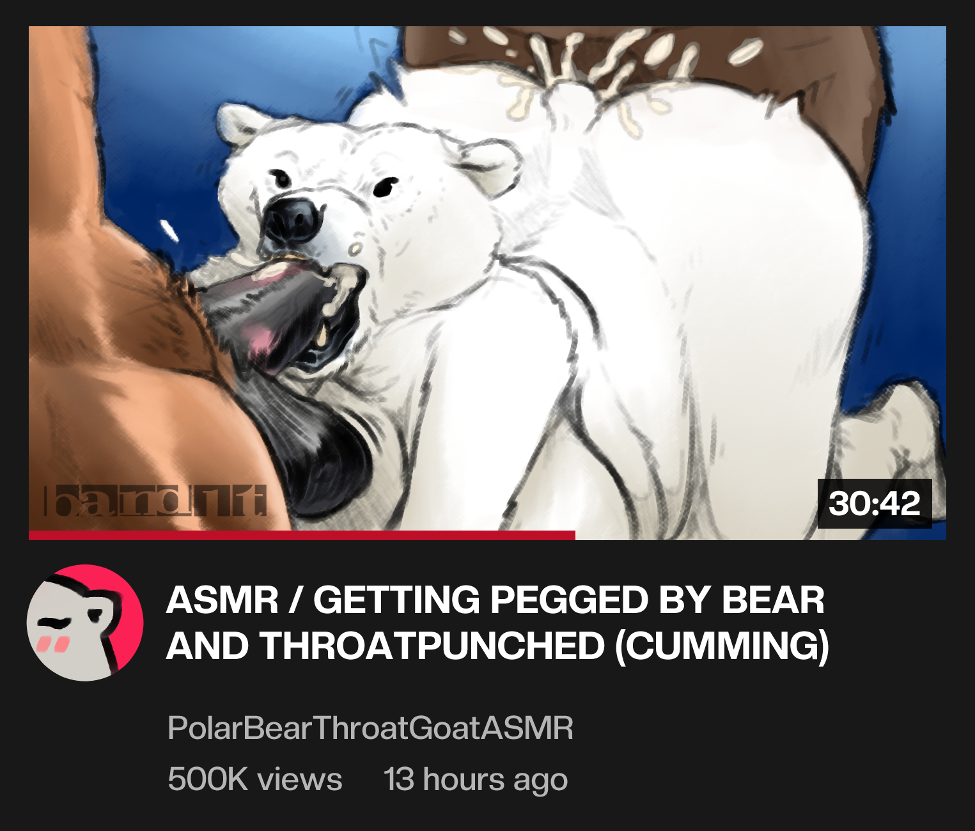Click the word views under the channel name
The image size is (975, 831).
(x=300, y=779)
